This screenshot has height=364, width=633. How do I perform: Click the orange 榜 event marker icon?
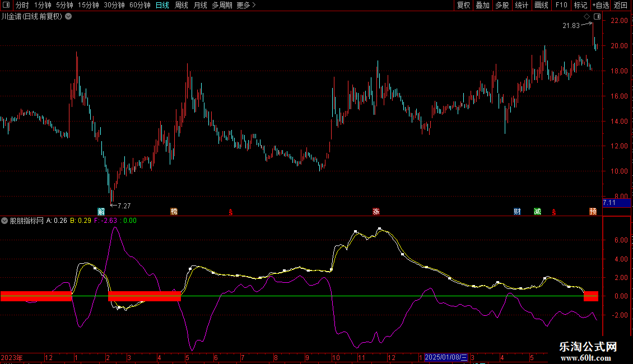[x=174, y=212]
